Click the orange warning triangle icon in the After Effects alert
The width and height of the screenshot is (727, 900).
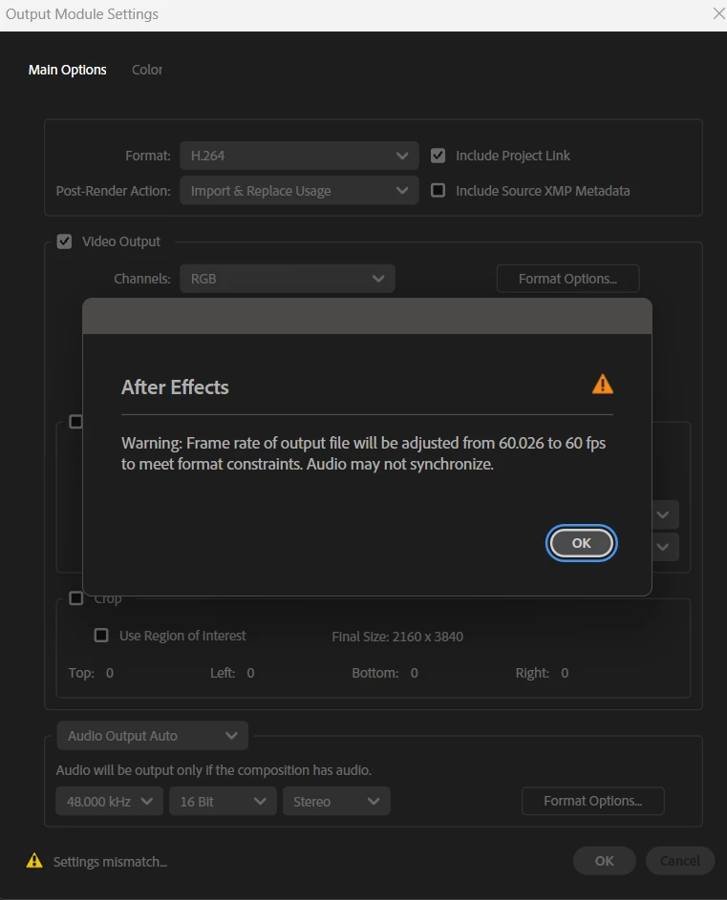602,385
